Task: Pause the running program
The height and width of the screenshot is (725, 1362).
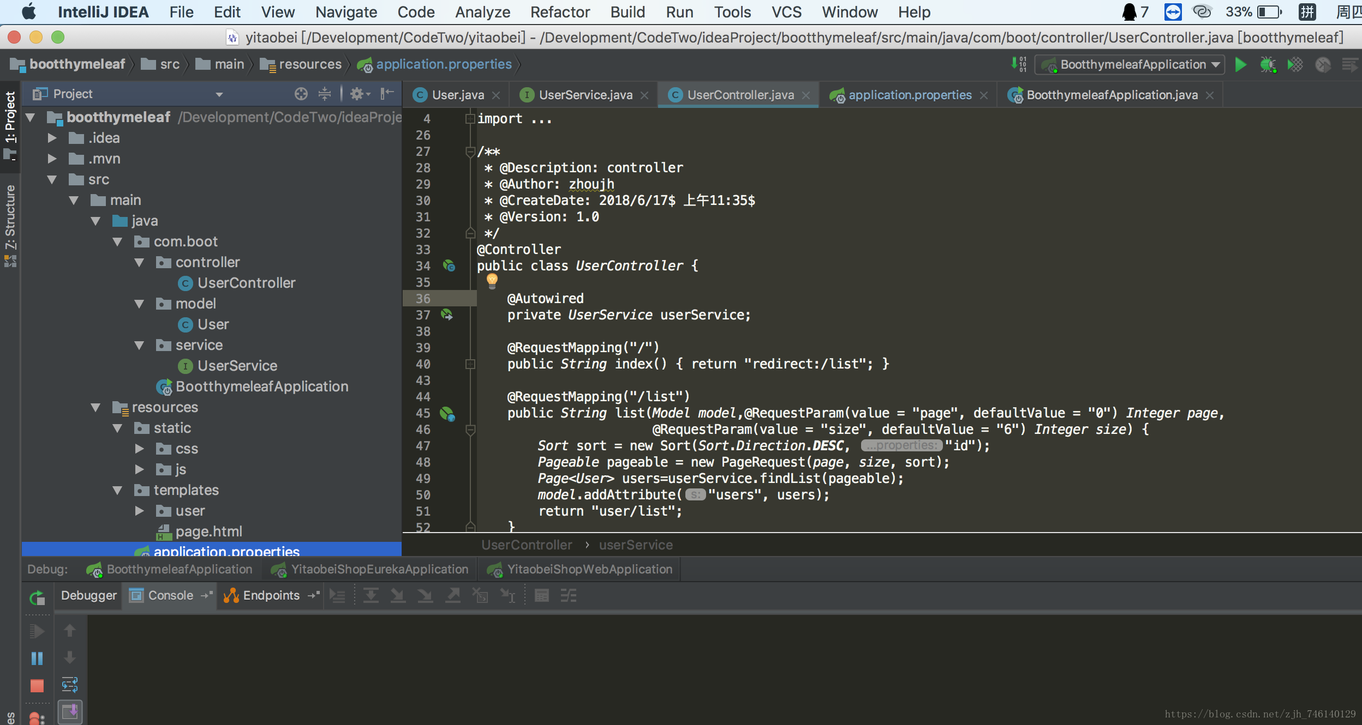Action: [37, 658]
